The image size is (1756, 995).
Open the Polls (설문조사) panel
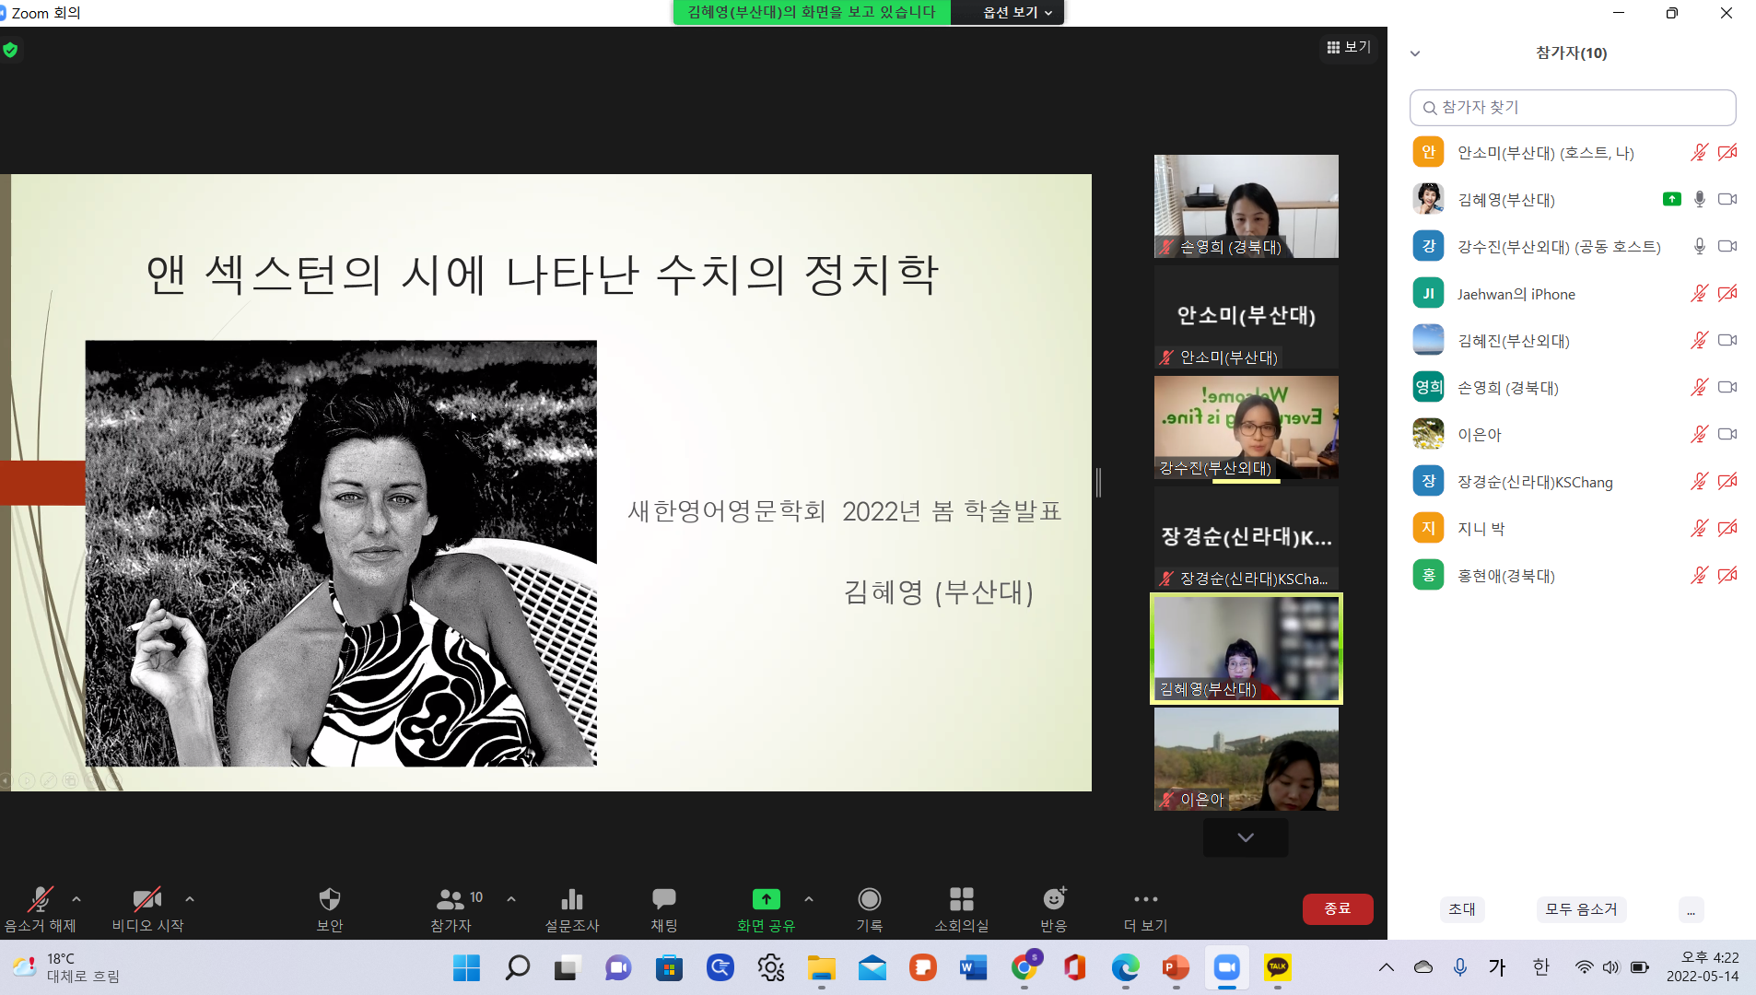tap(571, 908)
